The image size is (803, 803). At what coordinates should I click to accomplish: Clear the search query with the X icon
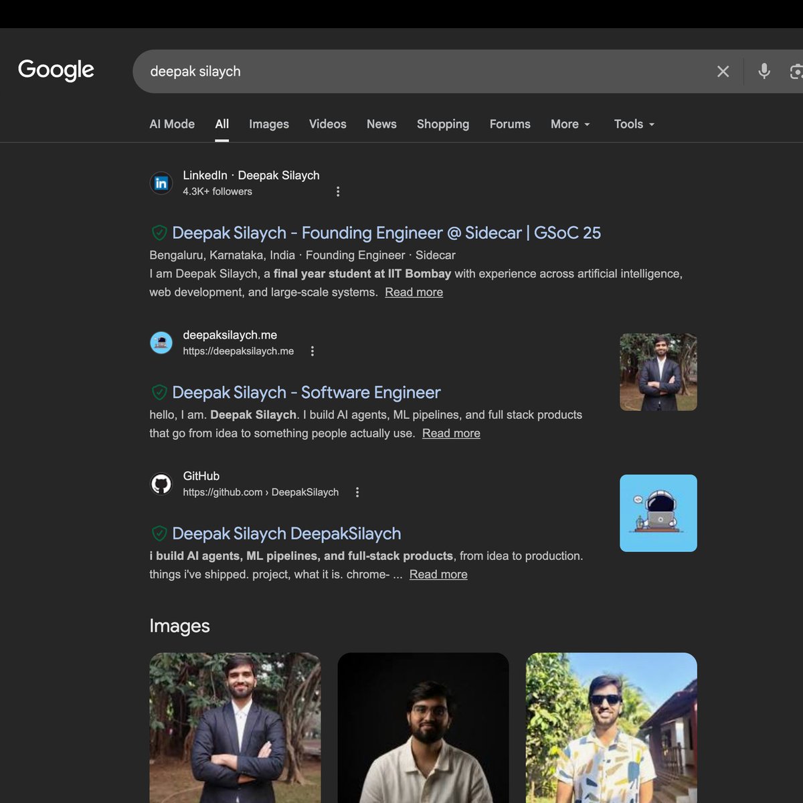click(723, 72)
